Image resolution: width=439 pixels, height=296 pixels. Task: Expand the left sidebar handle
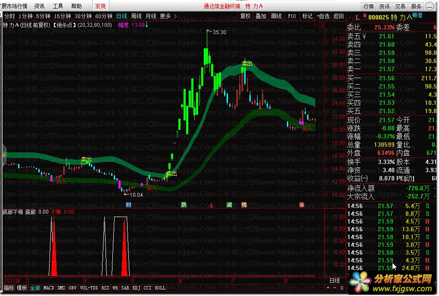tap(4, 155)
